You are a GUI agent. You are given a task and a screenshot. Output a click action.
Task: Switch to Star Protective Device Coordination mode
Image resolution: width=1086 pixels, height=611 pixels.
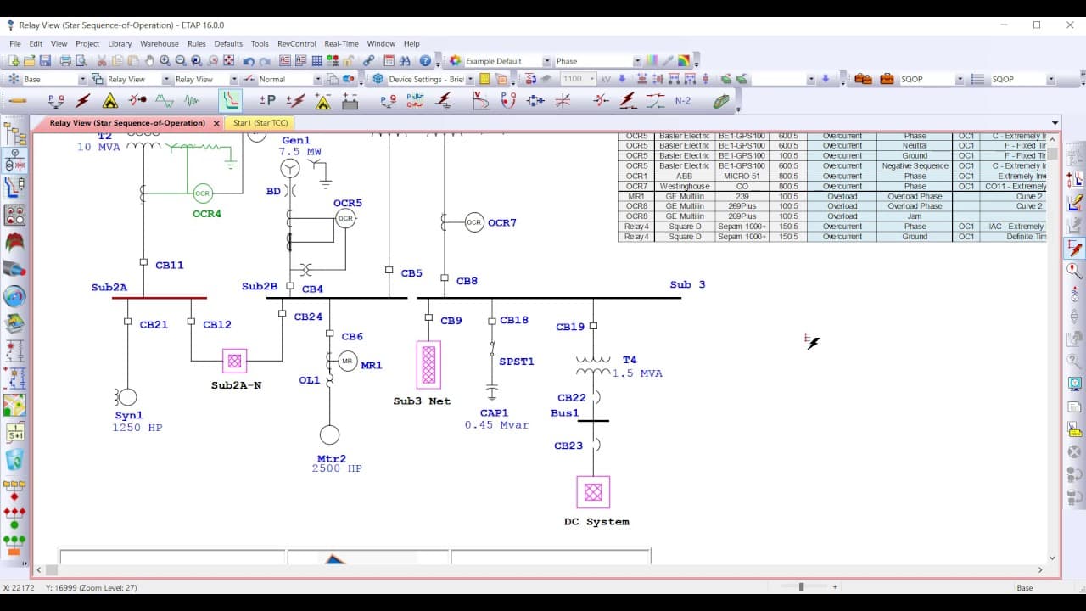tap(230, 101)
